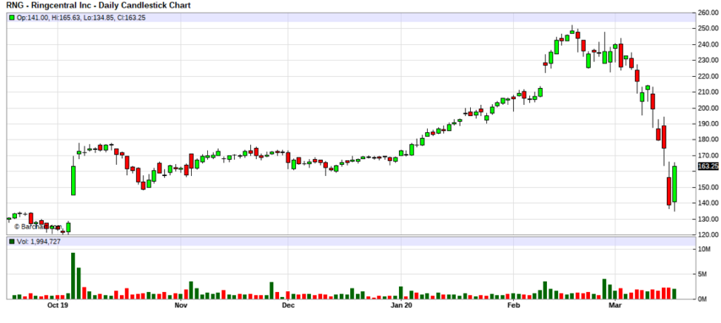Click the Feb date label
This screenshot has width=721, height=323.
point(513,305)
